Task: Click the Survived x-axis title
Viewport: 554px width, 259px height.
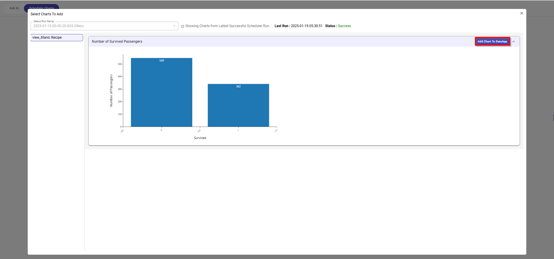Action: click(x=200, y=138)
